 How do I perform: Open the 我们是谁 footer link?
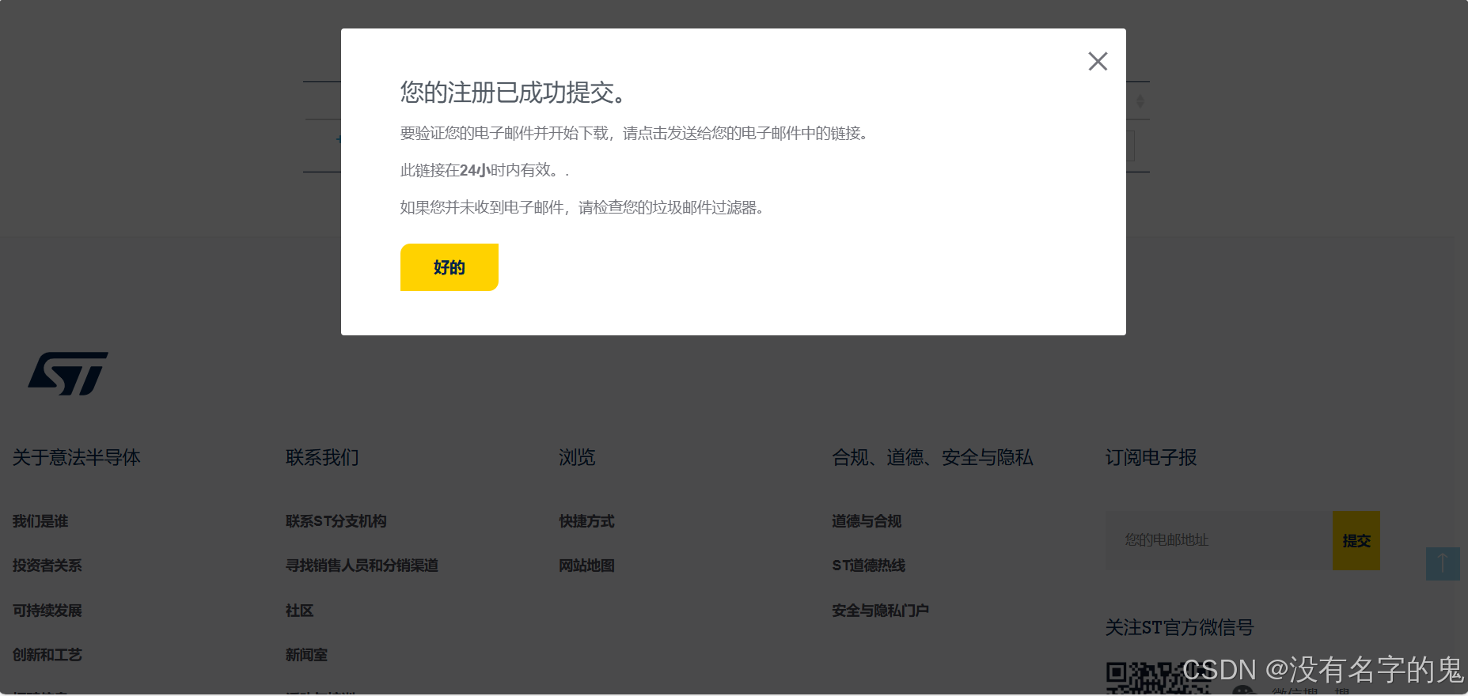[x=40, y=521]
